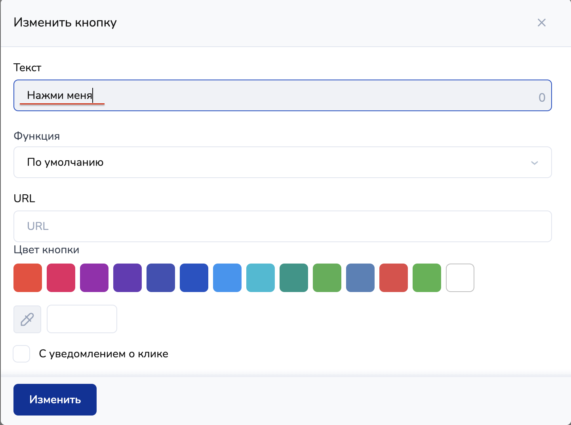Screen dimensions: 571x425
Task: Choose the teal color swatch
Action: tap(294, 278)
